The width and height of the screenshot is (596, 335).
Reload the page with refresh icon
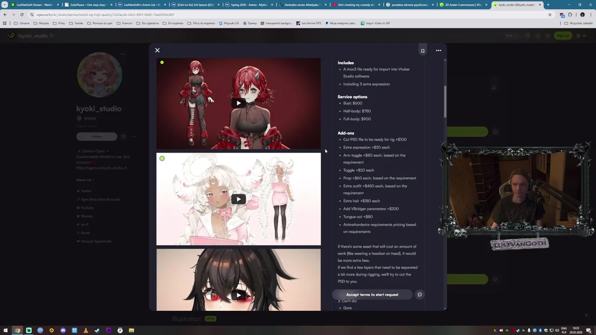pyautogui.click(x=21, y=14)
